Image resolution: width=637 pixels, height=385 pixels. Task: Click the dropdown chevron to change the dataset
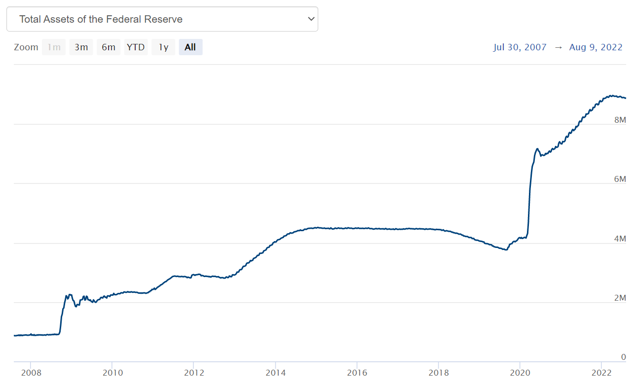pos(311,19)
